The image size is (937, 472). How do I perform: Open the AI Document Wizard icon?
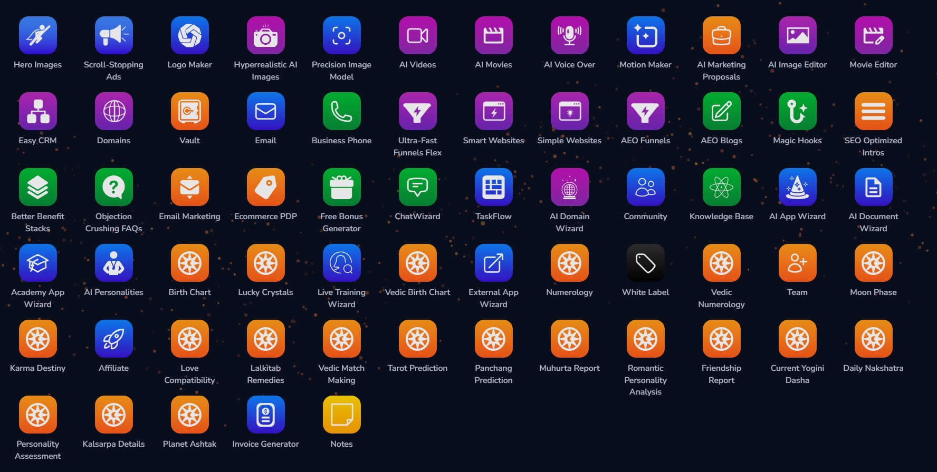tap(874, 187)
